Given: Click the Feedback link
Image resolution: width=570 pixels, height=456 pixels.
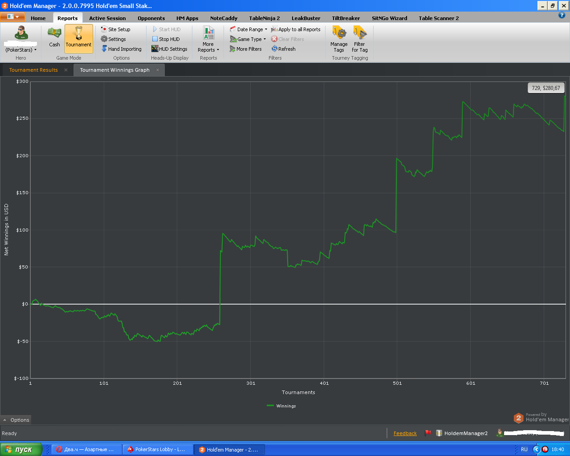Looking at the screenshot, I should (x=405, y=433).
